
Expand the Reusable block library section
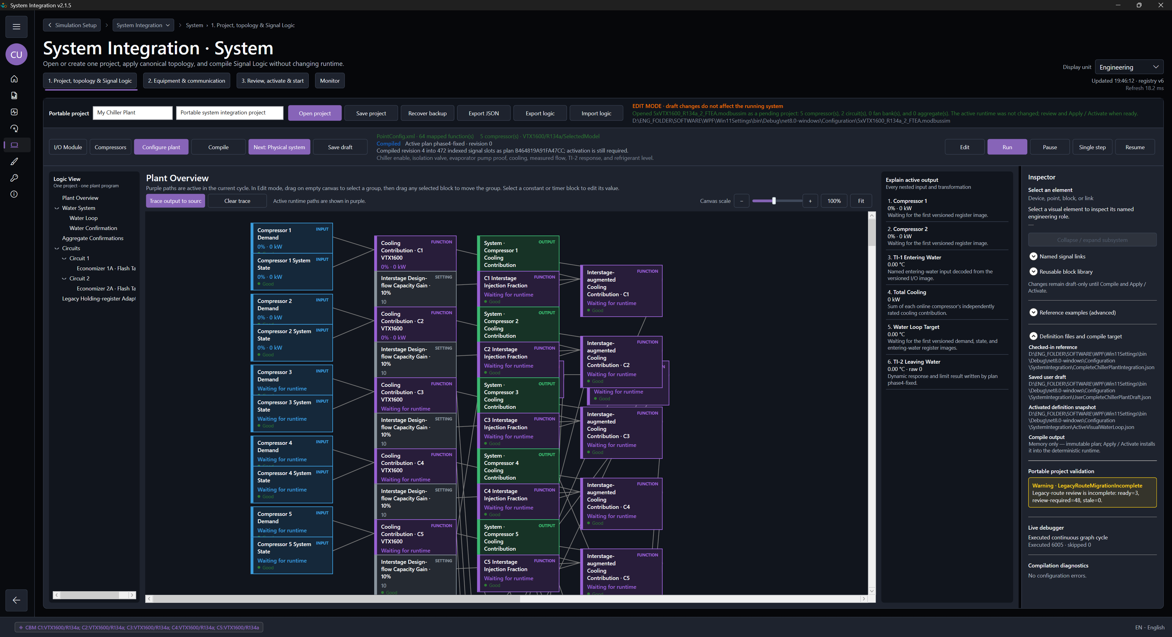tap(1033, 272)
